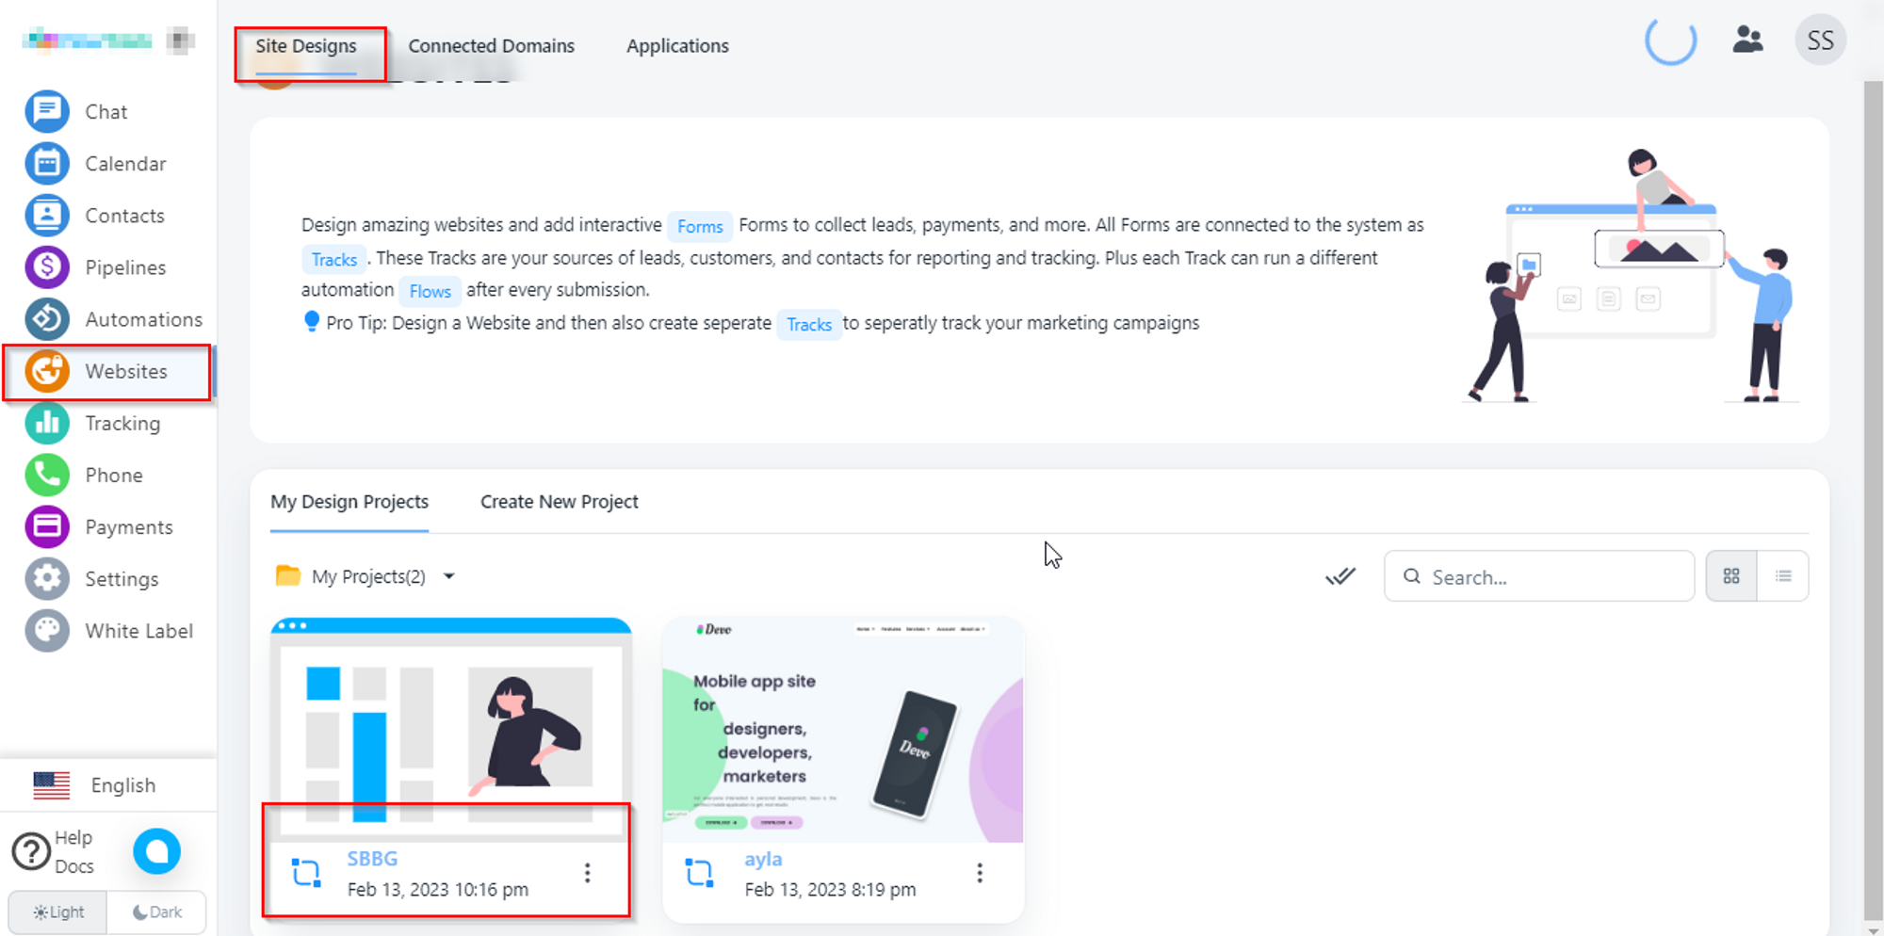Switch to list view layout
Image resolution: width=1884 pixels, height=936 pixels.
coord(1783,576)
